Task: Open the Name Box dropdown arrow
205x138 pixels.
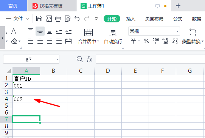Action: coord(57,60)
